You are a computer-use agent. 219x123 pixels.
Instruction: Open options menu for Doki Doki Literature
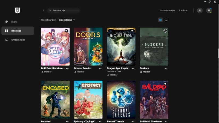tap(67, 69)
